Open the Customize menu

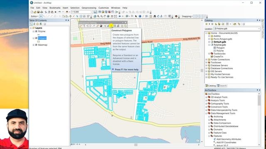(x=103, y=8)
